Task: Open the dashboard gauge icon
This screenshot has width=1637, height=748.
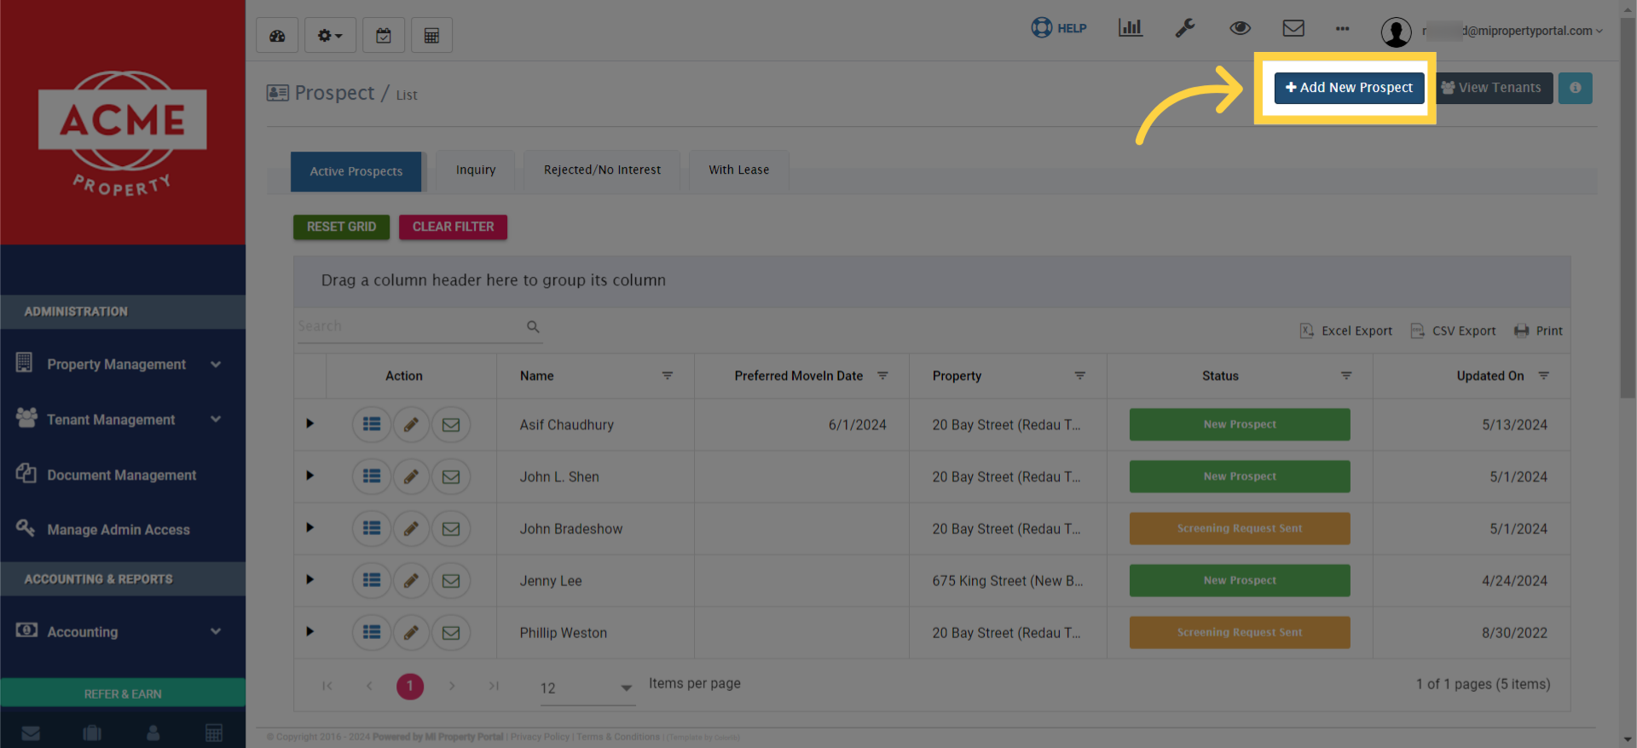Action: pos(277,36)
